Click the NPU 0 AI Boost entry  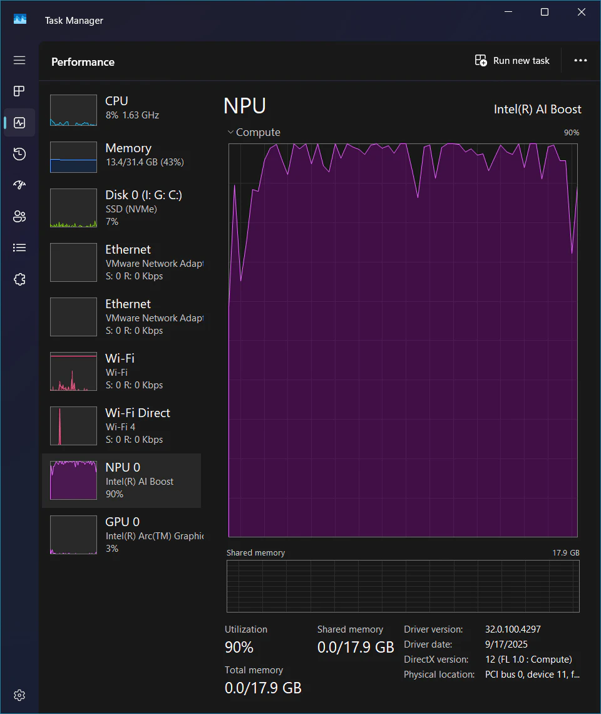121,481
